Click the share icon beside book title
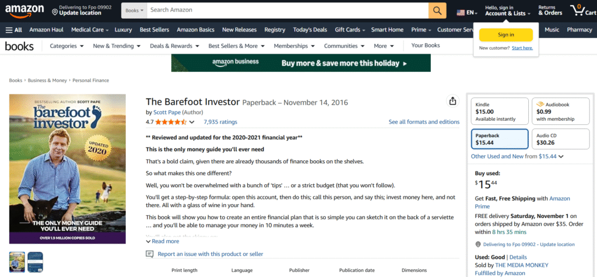 coord(452,101)
